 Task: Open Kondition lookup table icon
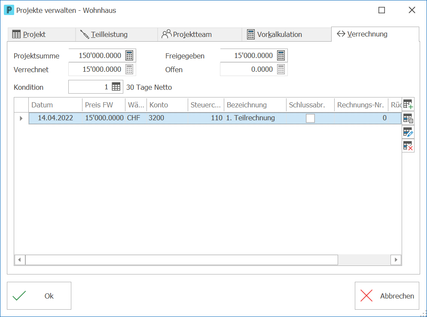point(116,87)
